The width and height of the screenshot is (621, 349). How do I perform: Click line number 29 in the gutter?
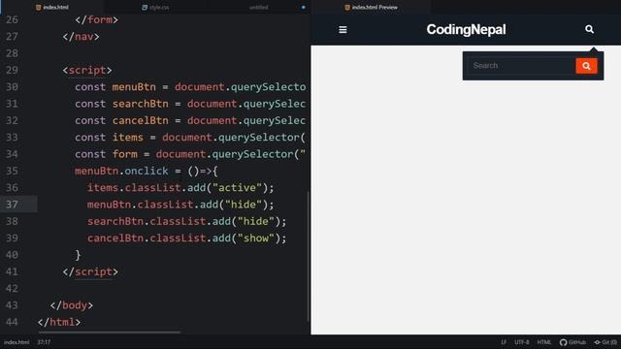[x=12, y=70]
